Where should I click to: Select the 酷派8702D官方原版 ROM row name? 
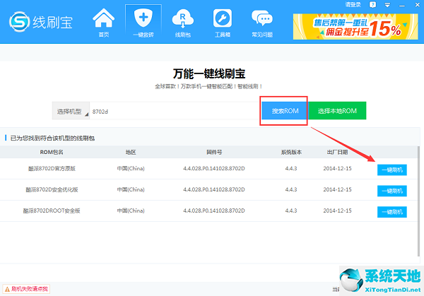[51, 169]
